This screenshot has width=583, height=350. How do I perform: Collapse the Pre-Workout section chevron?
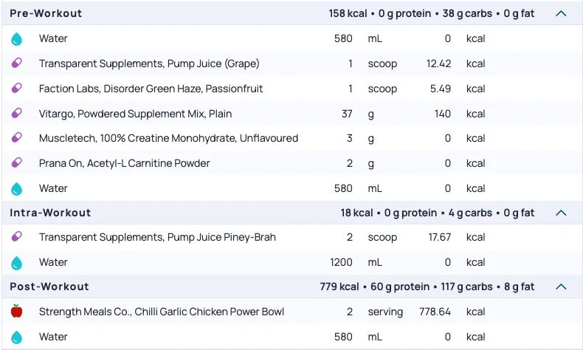click(x=561, y=13)
